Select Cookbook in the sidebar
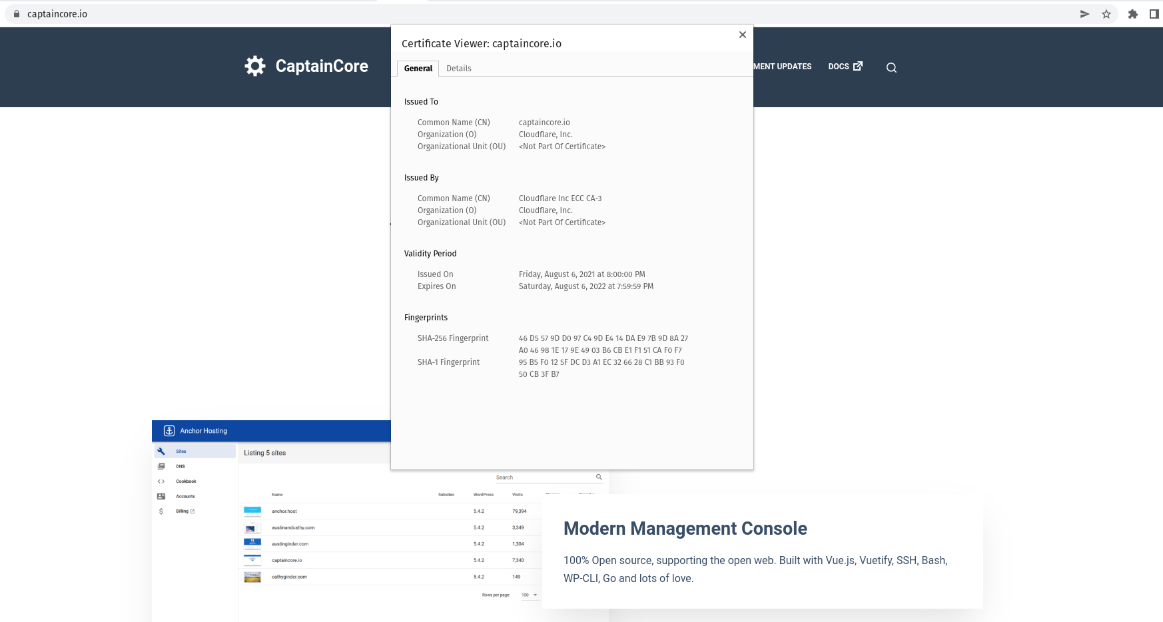This screenshot has width=1163, height=622. (186, 481)
